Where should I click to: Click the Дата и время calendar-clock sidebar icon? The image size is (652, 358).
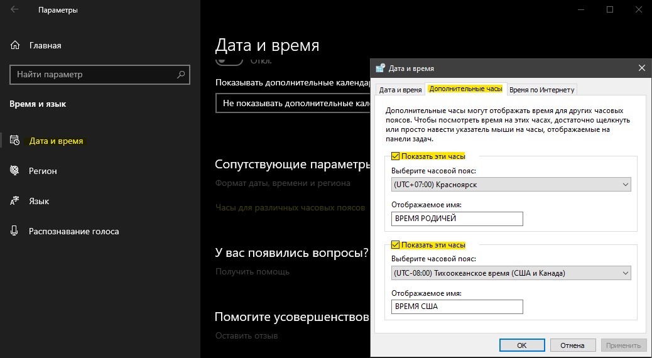pyautogui.click(x=14, y=141)
